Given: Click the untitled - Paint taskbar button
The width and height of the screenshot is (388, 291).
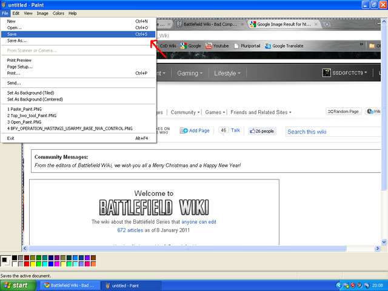Looking at the screenshot, I should [x=131, y=286].
